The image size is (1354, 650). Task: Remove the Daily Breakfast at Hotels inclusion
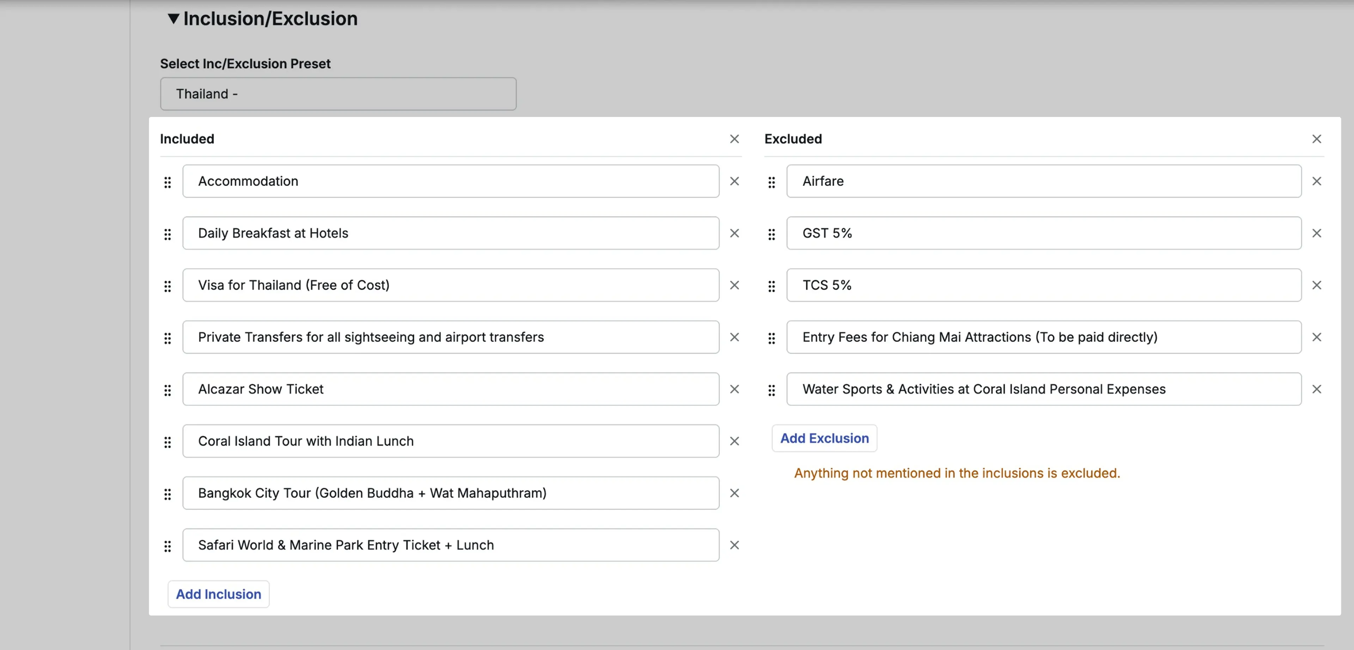coord(734,233)
